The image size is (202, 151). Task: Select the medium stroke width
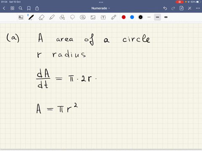(157, 17)
